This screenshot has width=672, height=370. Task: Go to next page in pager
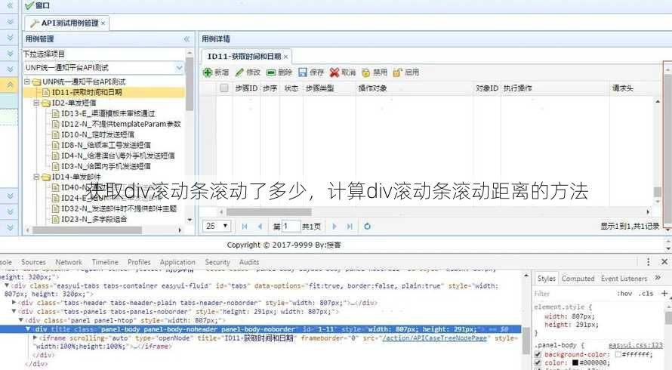334,227
